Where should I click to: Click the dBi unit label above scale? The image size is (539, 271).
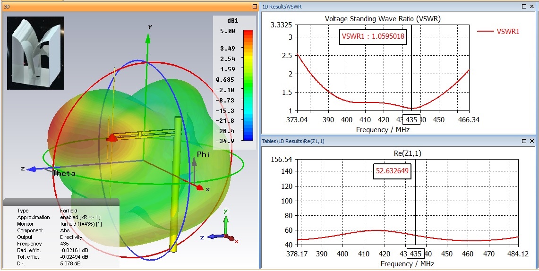click(233, 21)
